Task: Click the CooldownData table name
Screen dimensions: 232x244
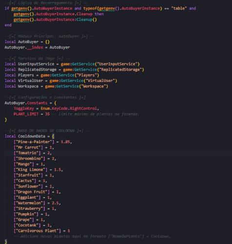Action: click(x=32, y=136)
